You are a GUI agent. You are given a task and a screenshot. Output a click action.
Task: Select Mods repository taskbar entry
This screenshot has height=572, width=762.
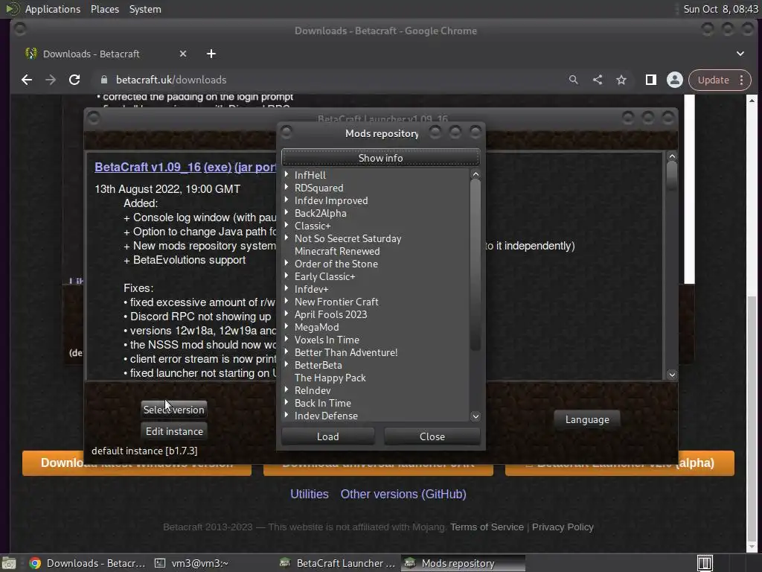pyautogui.click(x=463, y=563)
